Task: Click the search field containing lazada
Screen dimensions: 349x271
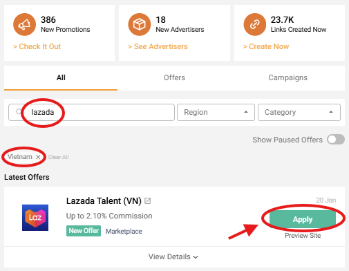Action: coord(91,112)
